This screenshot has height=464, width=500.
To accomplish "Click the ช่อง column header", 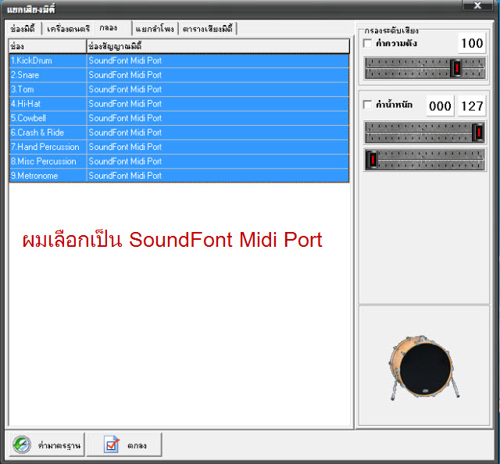I will pos(48,46).
